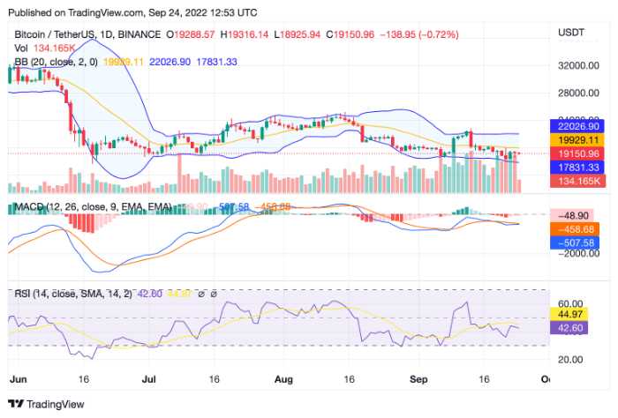Select the MACD (12, 26, close, 9, EMA, EMA) legend
The height and width of the screenshot is (418, 618).
[x=93, y=207]
